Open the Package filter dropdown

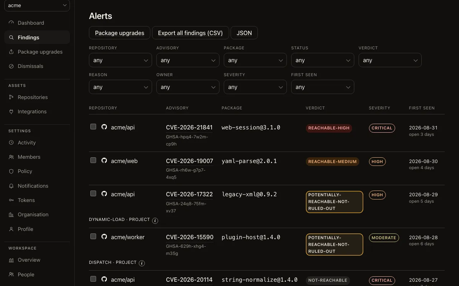pyautogui.click(x=255, y=60)
